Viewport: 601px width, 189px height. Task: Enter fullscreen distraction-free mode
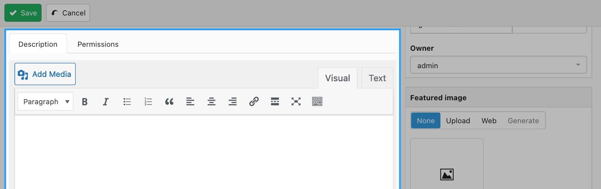click(x=296, y=102)
